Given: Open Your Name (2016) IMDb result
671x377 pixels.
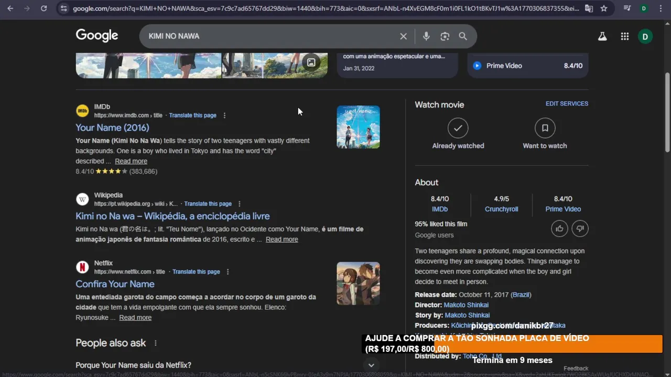Looking at the screenshot, I should (112, 127).
